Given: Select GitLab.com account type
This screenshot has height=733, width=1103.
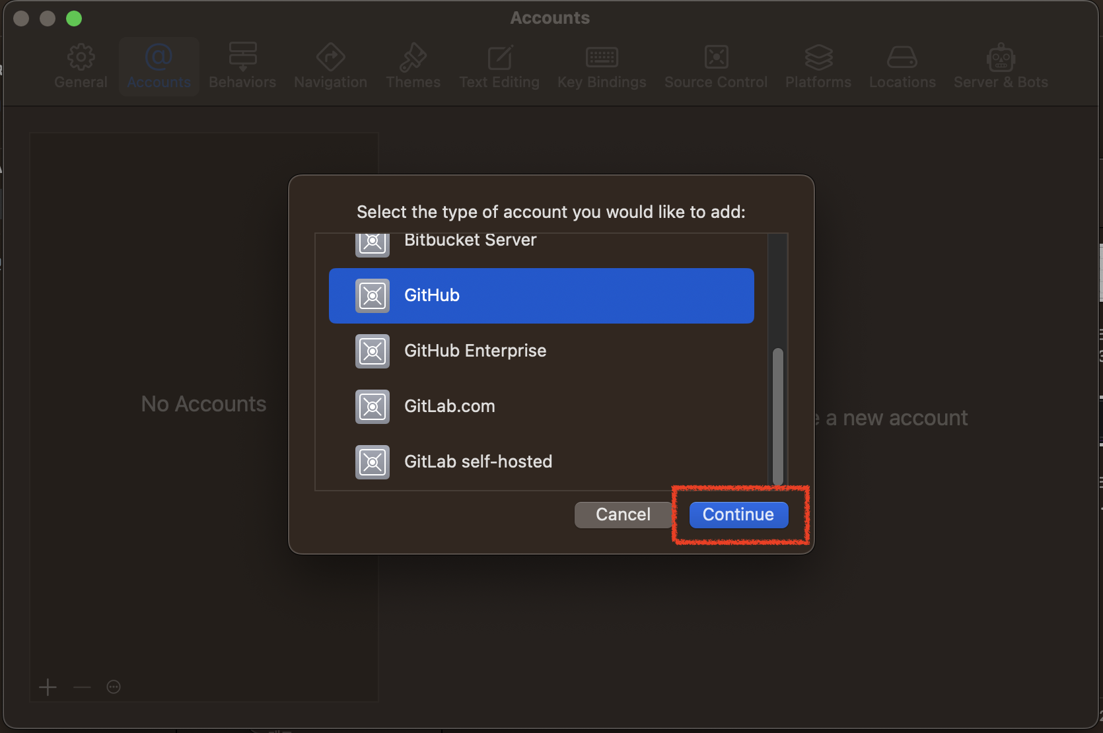Looking at the screenshot, I should pos(541,407).
